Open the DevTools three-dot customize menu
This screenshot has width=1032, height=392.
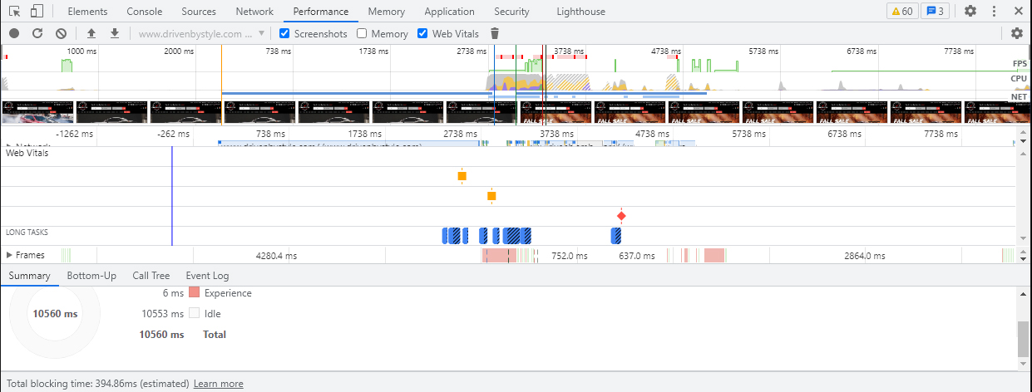tap(994, 12)
